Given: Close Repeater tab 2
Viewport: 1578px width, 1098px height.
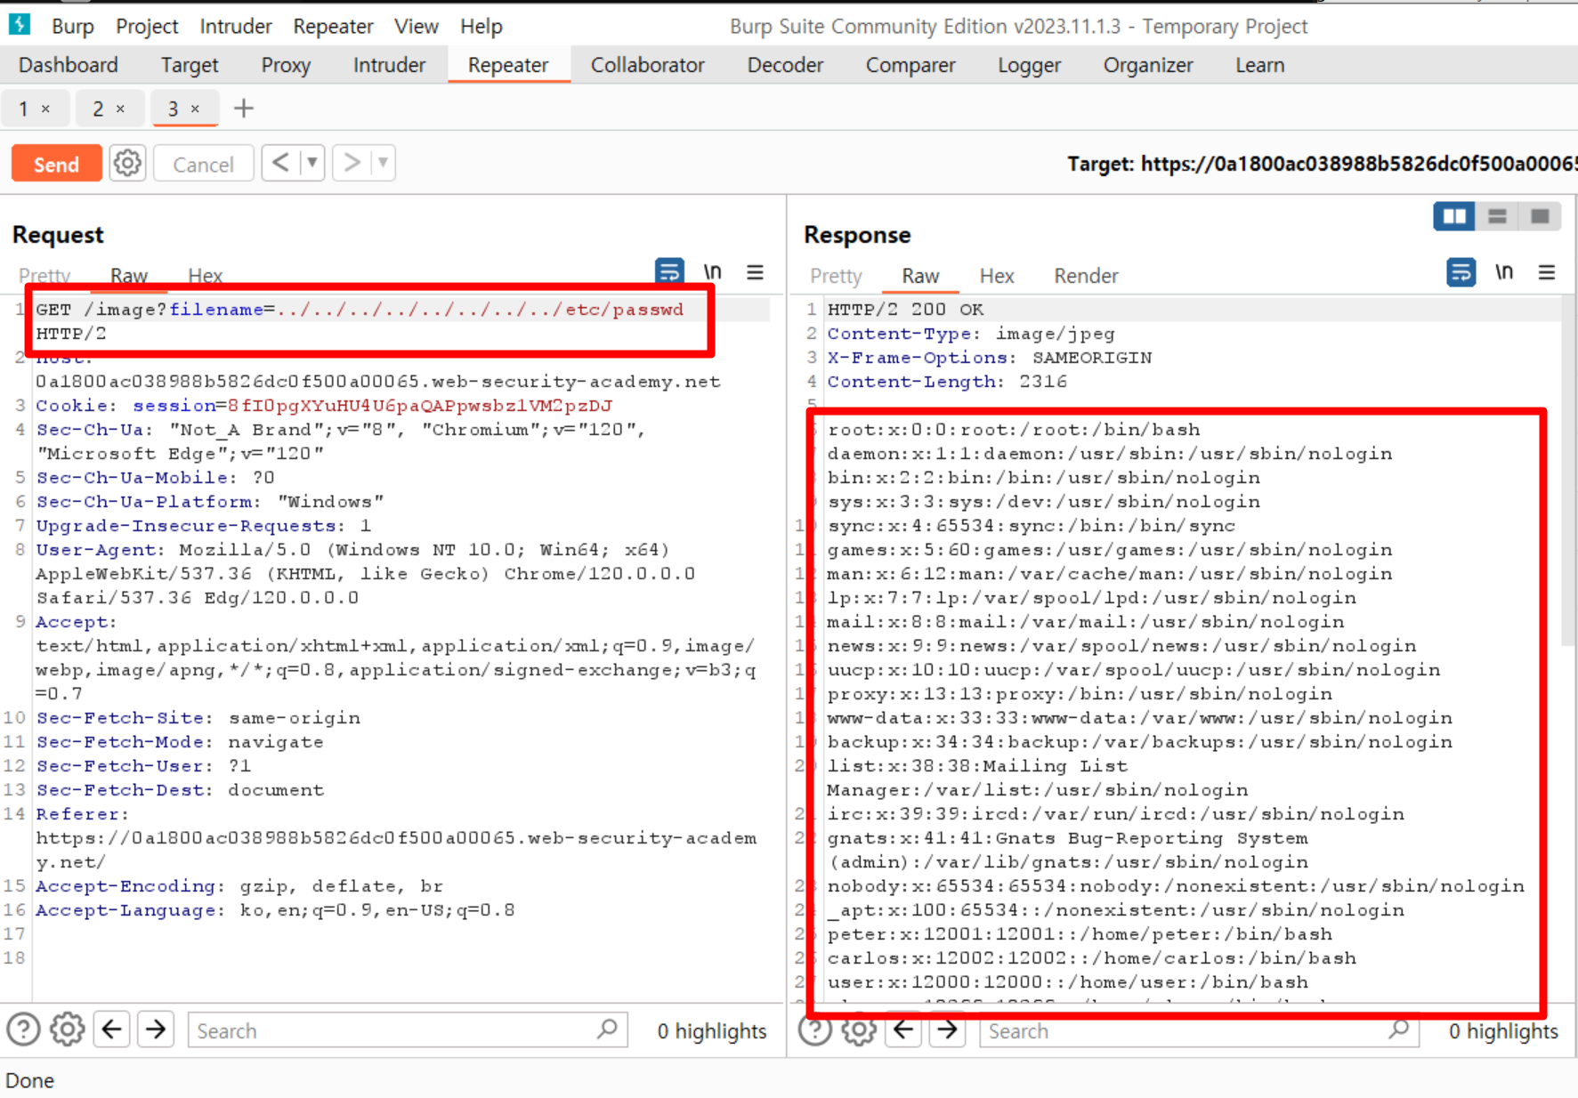Looking at the screenshot, I should click(x=120, y=109).
